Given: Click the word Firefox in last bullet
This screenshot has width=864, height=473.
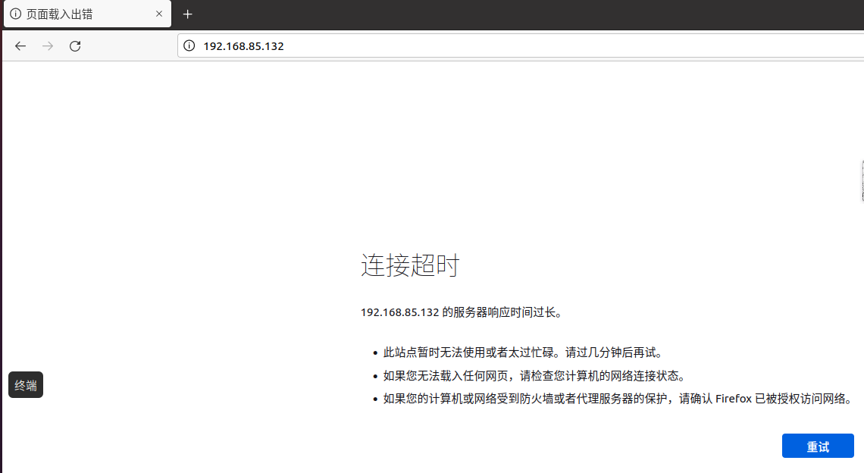Looking at the screenshot, I should click(734, 399).
